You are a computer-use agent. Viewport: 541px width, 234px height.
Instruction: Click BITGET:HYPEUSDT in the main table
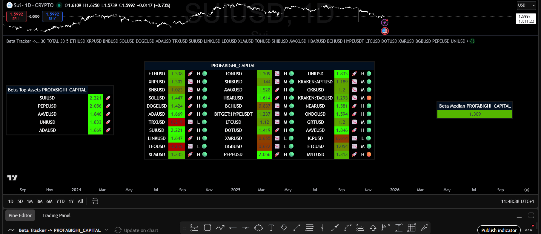tap(233, 114)
